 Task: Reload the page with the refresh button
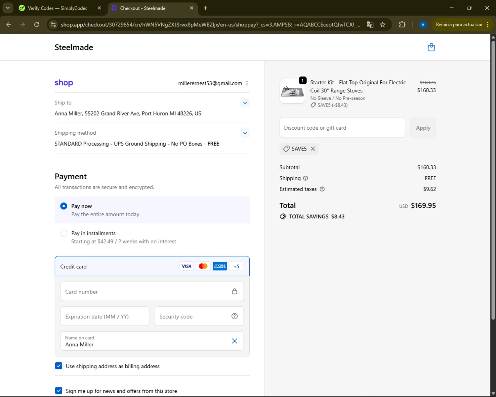tap(37, 24)
